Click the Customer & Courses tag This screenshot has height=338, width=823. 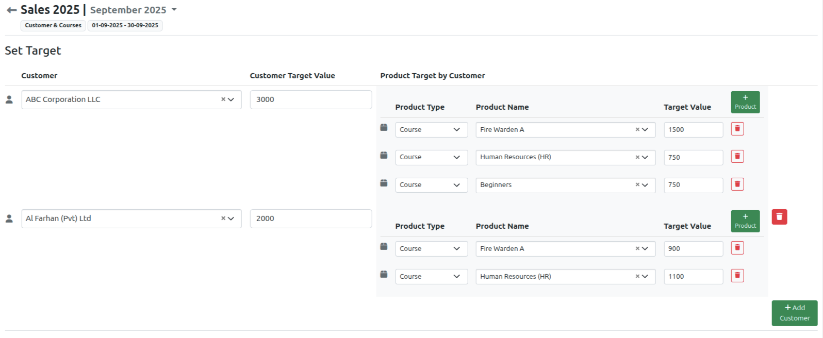[53, 25]
